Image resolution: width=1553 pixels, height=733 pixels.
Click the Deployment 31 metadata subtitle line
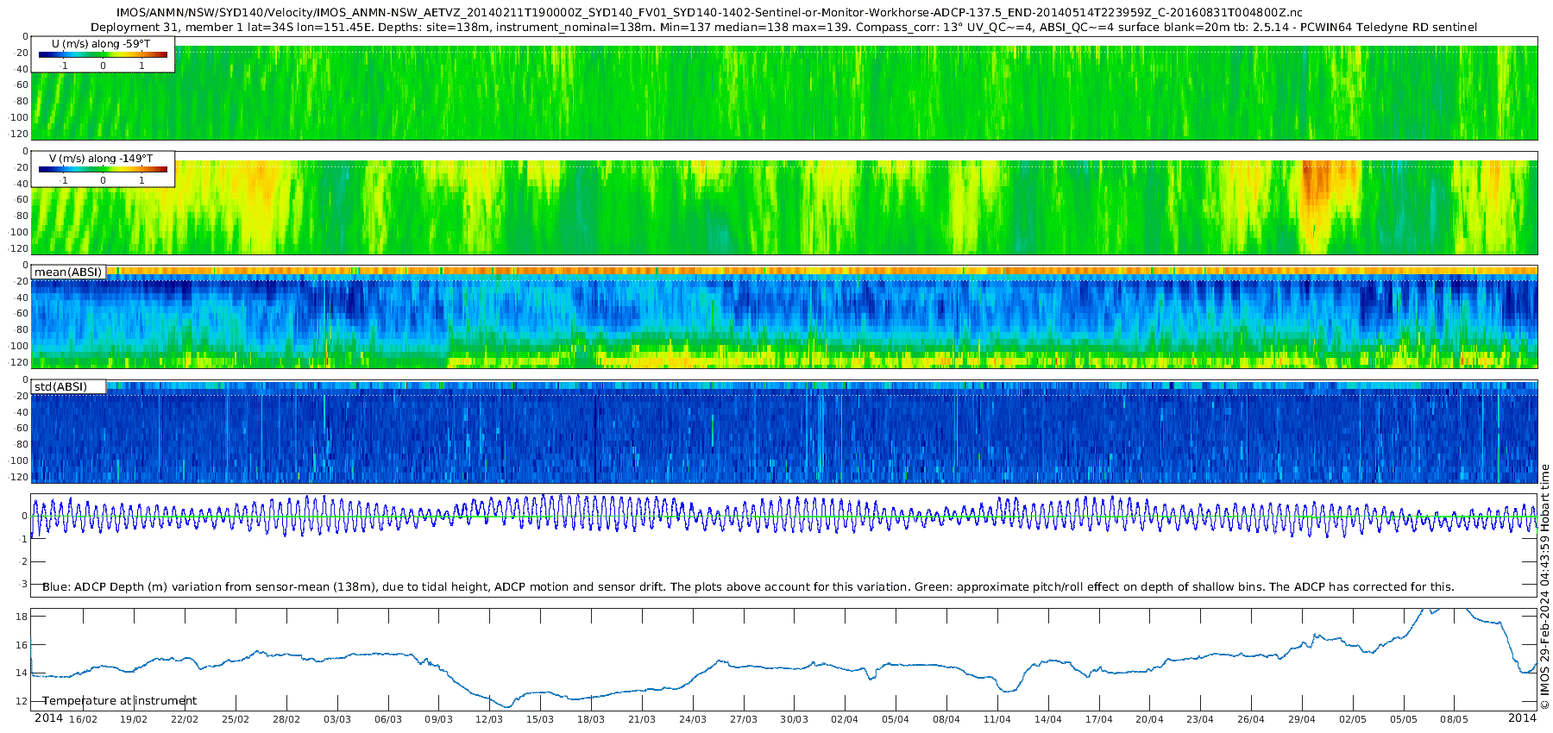[x=783, y=27]
